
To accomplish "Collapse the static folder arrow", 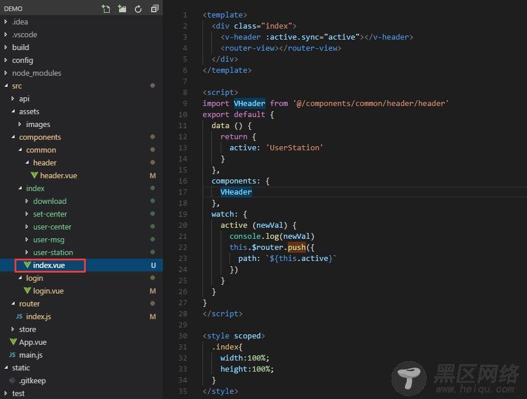I will pyautogui.click(x=6, y=368).
